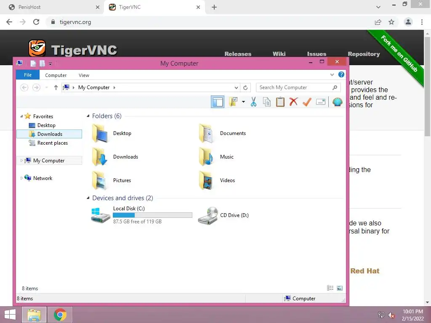Select Local Disk (C:) drive

(x=141, y=215)
